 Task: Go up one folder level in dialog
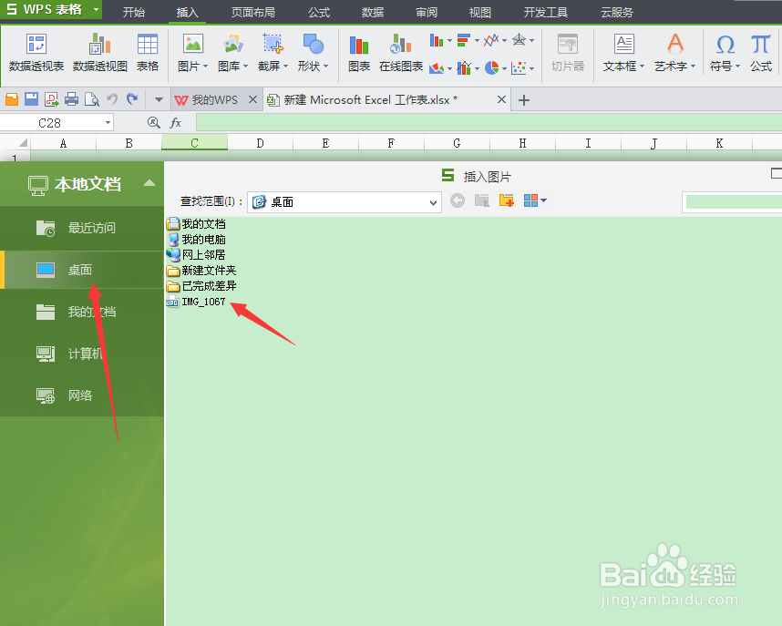[x=482, y=200]
